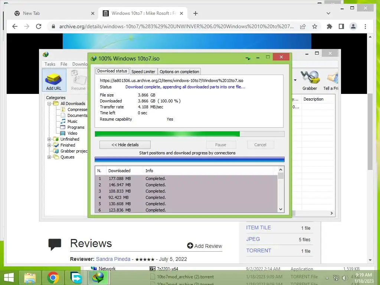Viewport: 380px width, 285px height.
Task: Share this page via the share icon
Action: coord(303,26)
